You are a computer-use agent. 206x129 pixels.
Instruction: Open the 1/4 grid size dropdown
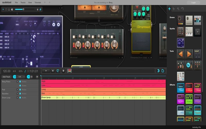click(21, 77)
